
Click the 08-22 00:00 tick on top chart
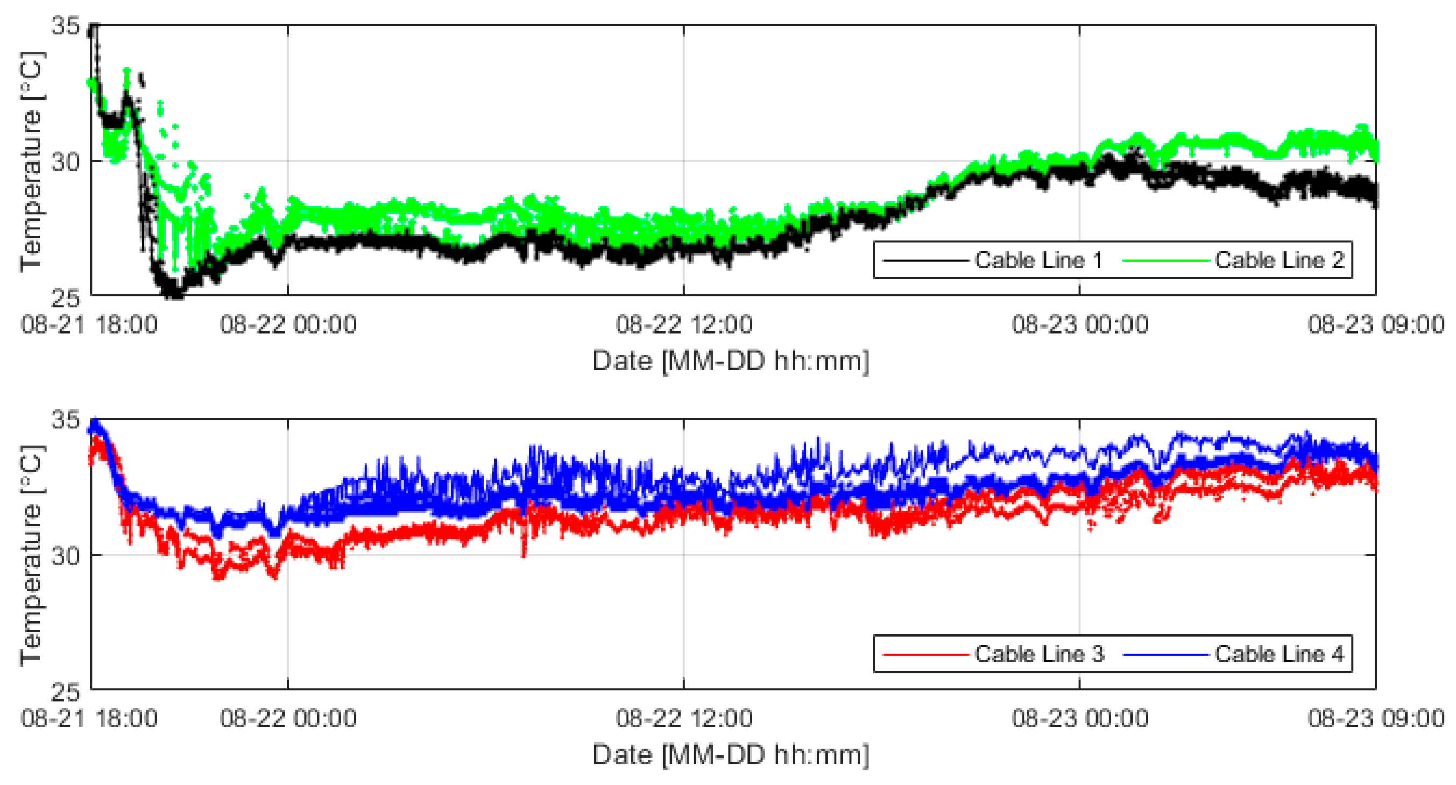pos(288,325)
